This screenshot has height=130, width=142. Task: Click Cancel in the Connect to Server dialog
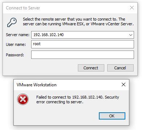(x=120, y=68)
